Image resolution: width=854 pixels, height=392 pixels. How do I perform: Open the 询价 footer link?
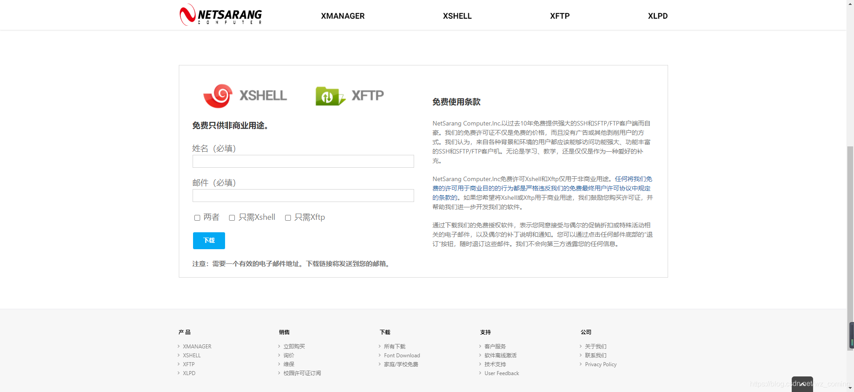[x=289, y=355]
